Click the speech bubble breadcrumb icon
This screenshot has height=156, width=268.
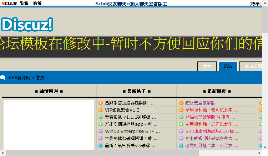3,77
